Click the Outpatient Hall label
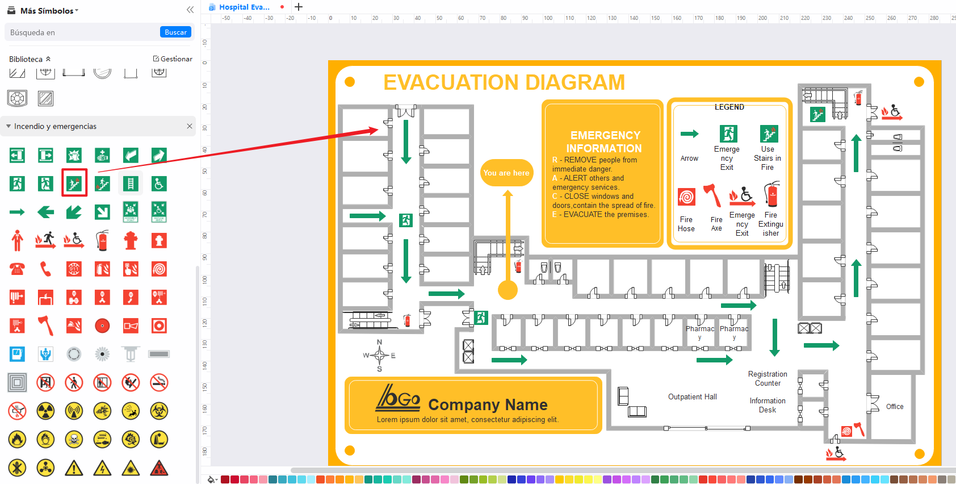956x484 pixels. 692,397
